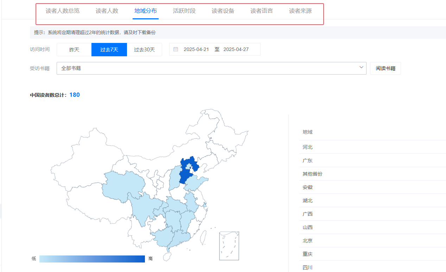This screenshot has width=446, height=272.
Task: Switch to the 读者语言 tab
Action: click(261, 11)
